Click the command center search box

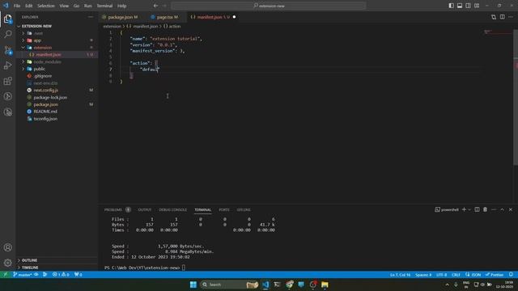pyautogui.click(x=268, y=6)
